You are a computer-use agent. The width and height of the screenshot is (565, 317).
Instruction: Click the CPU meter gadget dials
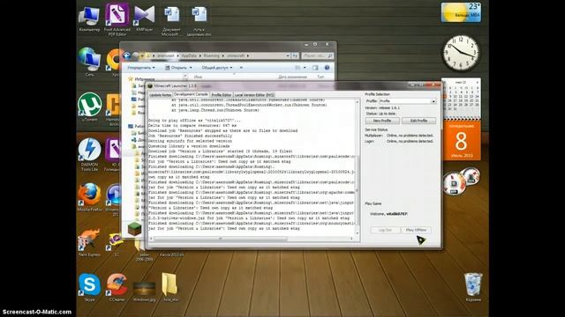click(461, 181)
